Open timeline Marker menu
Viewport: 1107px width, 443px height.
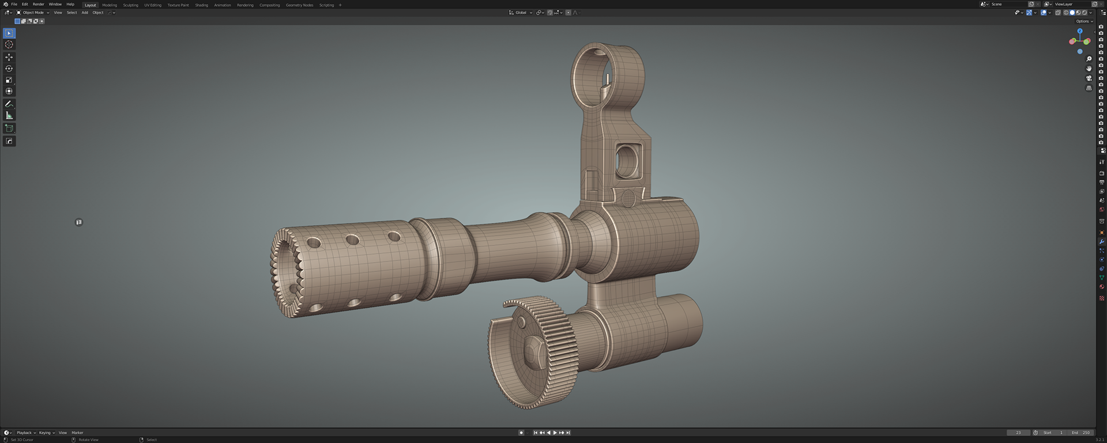tap(77, 433)
